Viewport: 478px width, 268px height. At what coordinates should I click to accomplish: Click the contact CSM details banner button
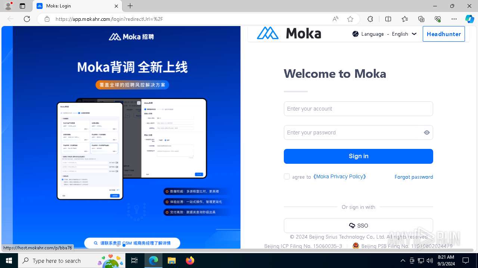point(132,243)
